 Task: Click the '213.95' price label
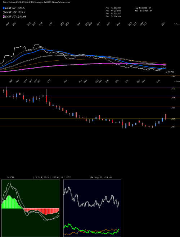click(x=170, y=72)
